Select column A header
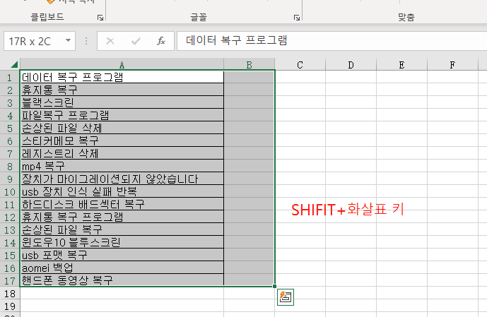Screen dimensions: 487x317 coord(122,65)
